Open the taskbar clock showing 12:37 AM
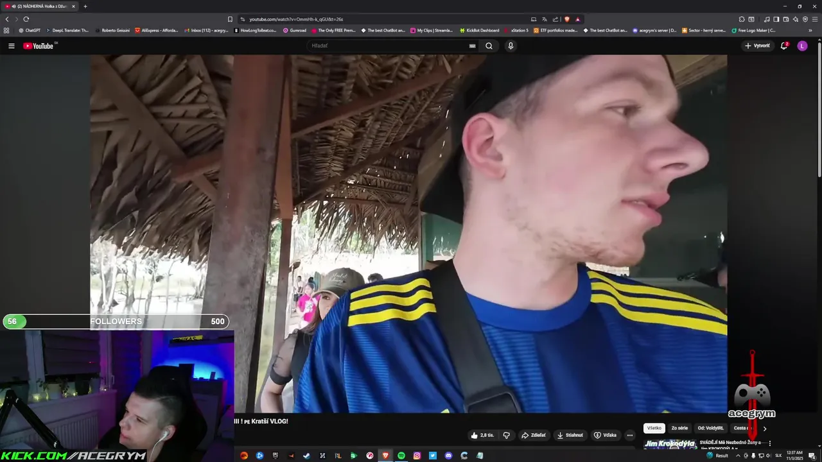Image resolution: width=822 pixels, height=462 pixels. point(794,456)
